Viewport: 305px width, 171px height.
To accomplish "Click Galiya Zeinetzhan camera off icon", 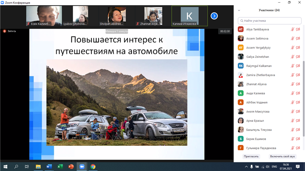I will pyautogui.click(x=298, y=57).
